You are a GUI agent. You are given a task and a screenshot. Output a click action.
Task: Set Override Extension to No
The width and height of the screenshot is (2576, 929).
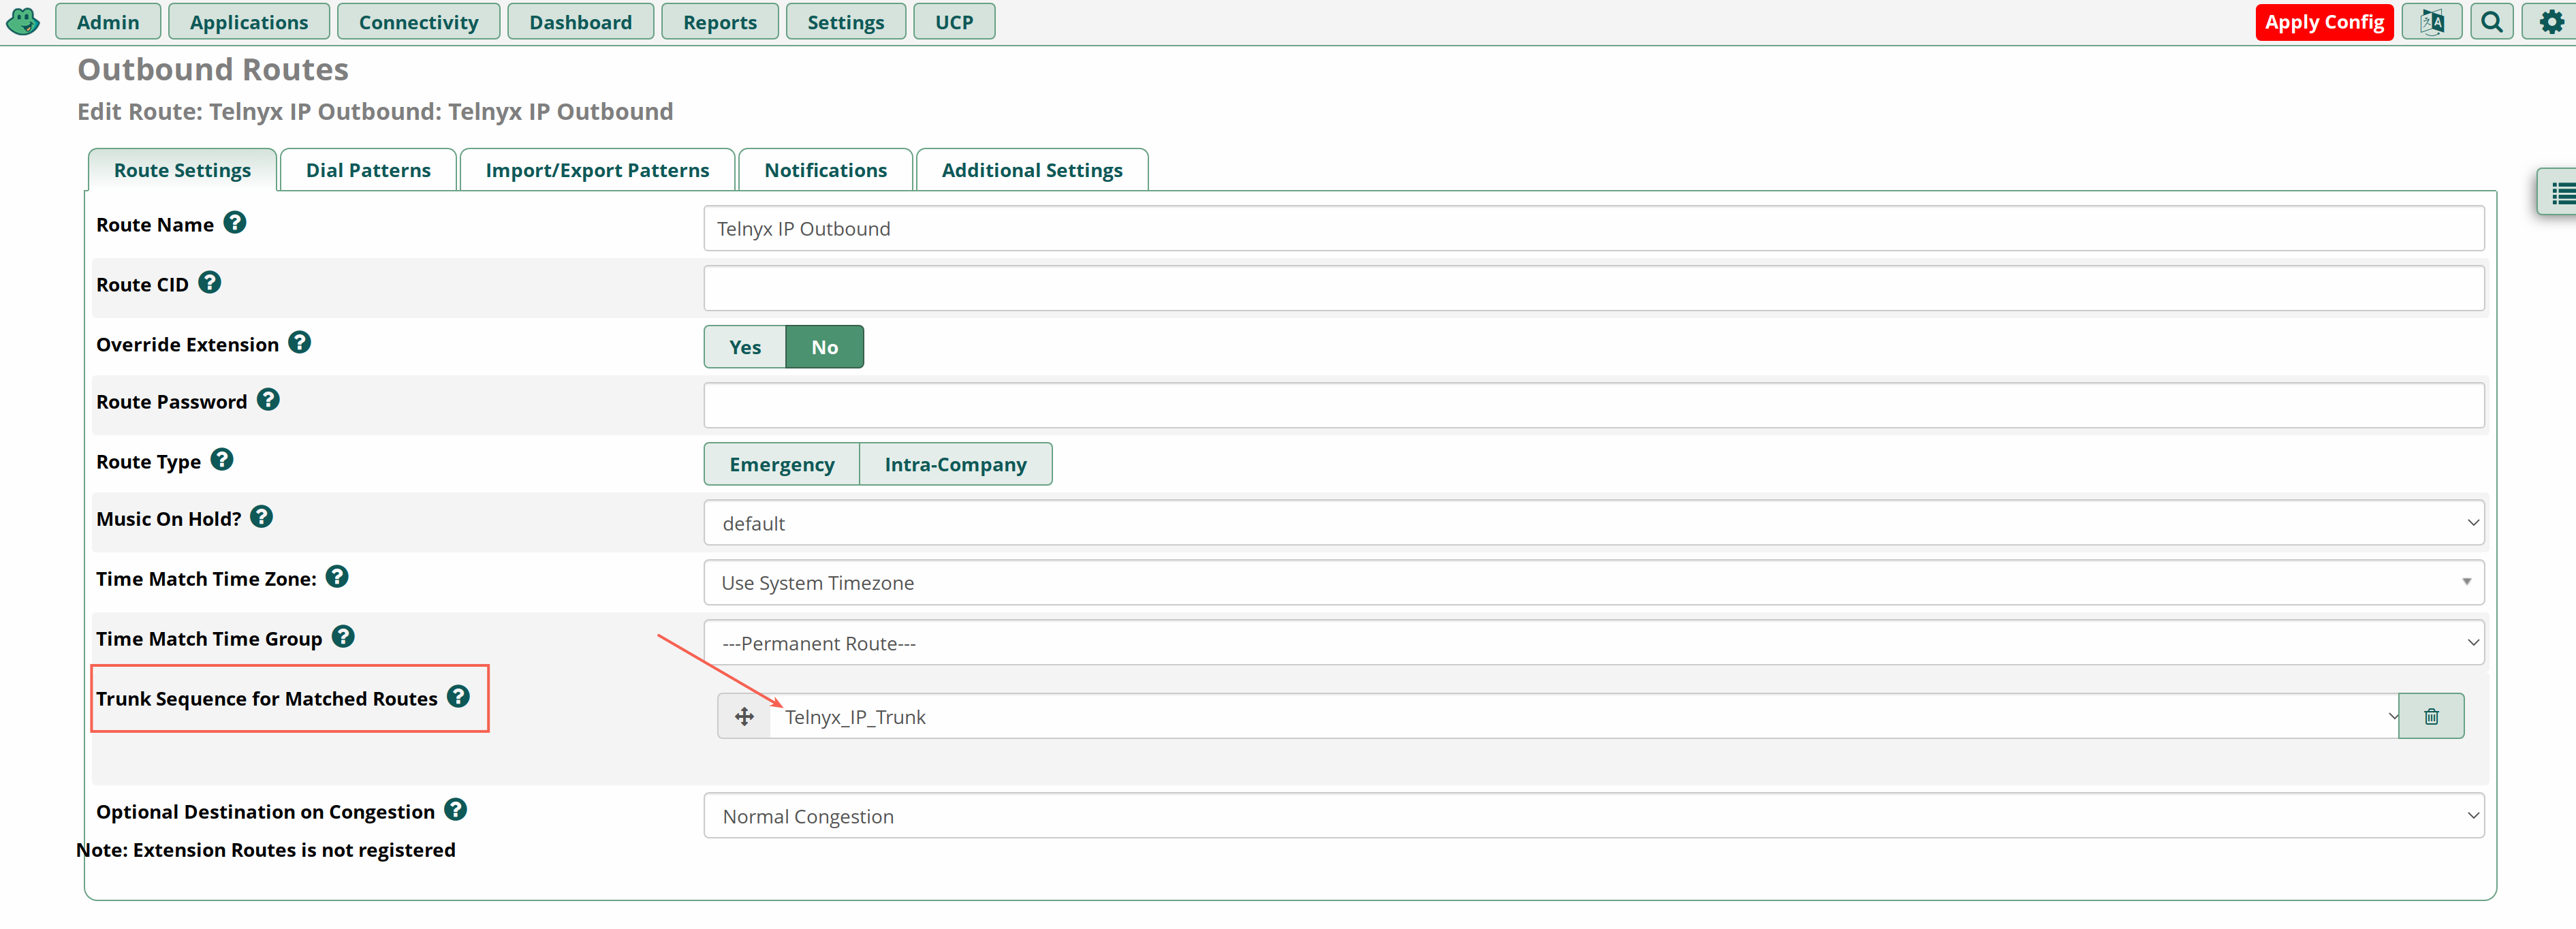(x=825, y=347)
